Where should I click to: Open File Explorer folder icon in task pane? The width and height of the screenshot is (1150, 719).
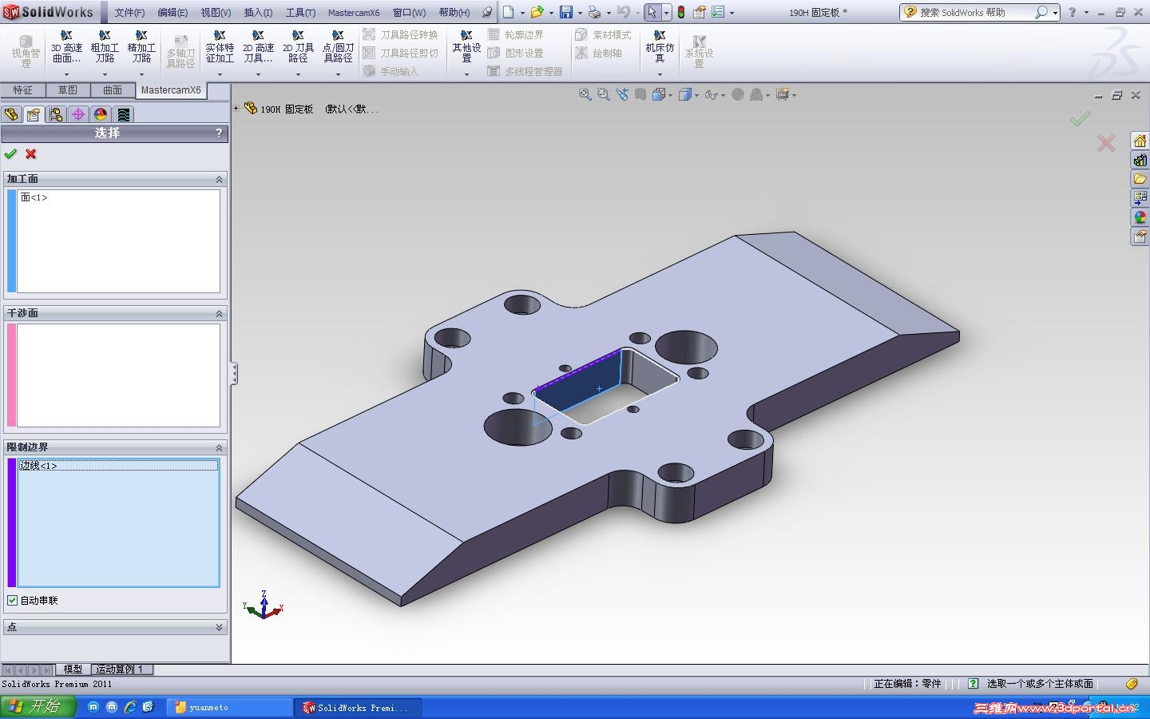coord(1140,179)
